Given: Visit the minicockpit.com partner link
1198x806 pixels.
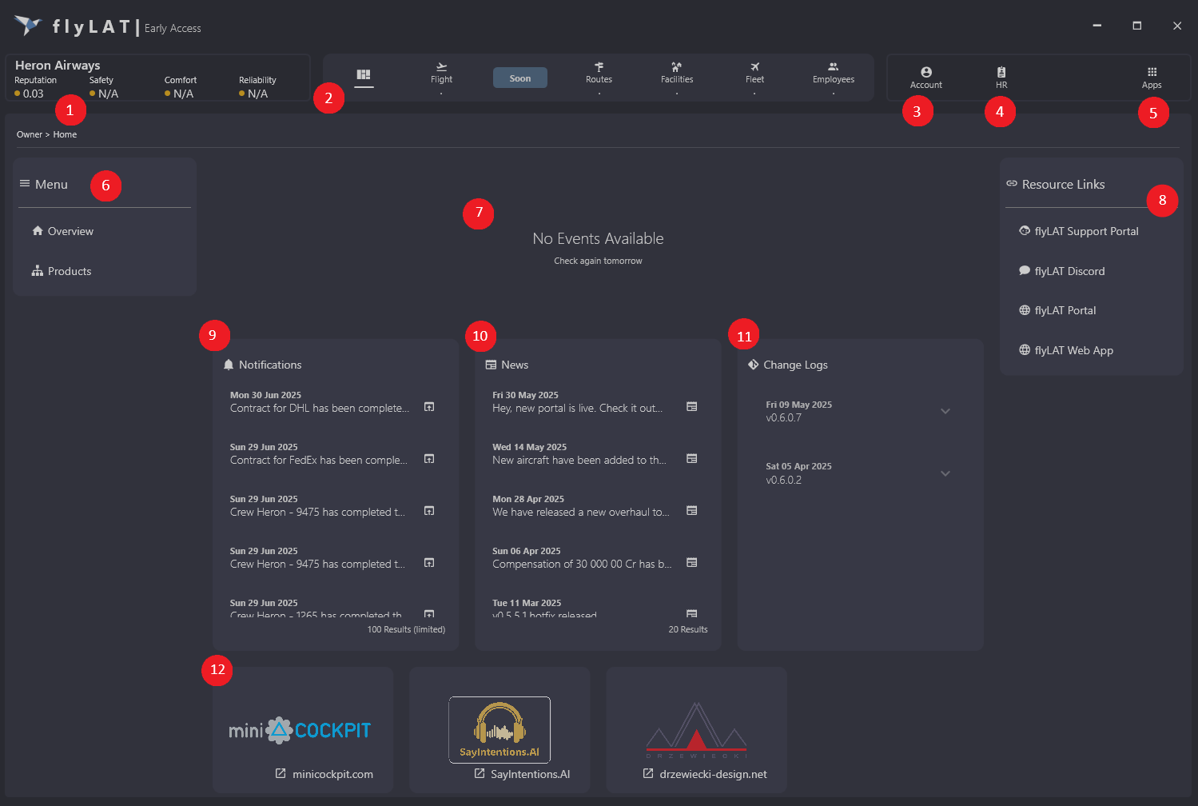Looking at the screenshot, I should point(332,774).
